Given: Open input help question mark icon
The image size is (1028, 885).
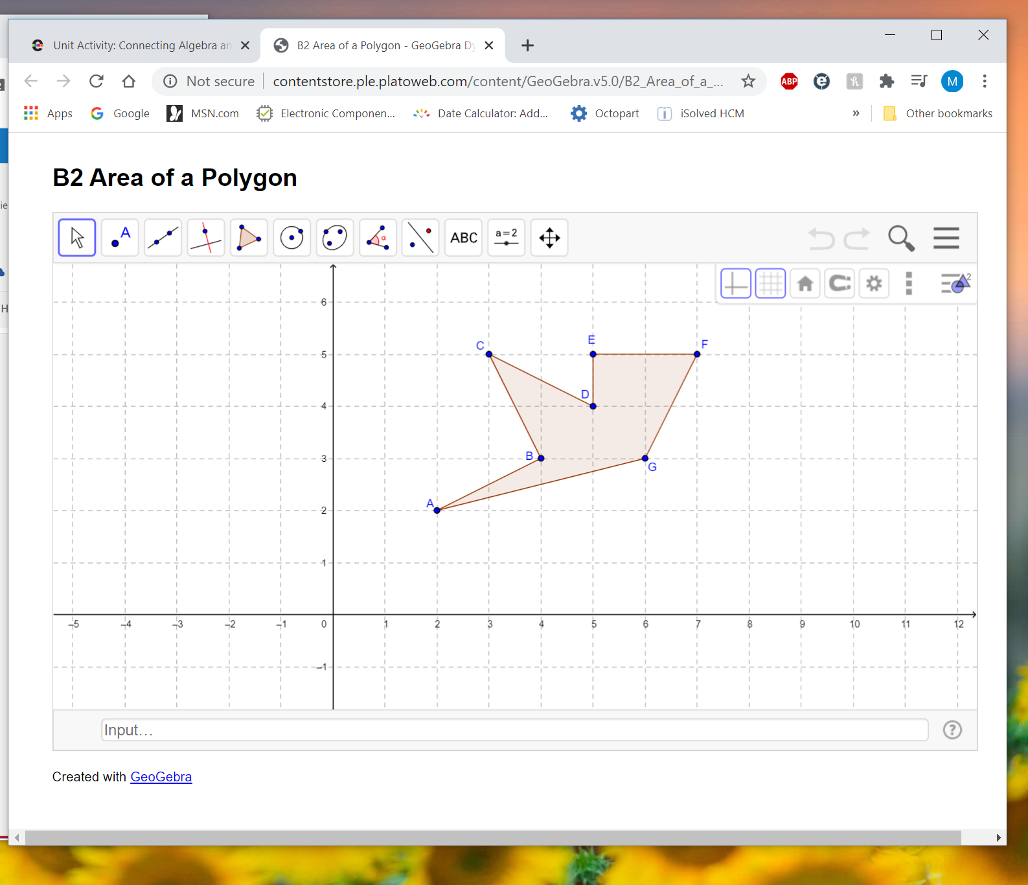Looking at the screenshot, I should 952,730.
